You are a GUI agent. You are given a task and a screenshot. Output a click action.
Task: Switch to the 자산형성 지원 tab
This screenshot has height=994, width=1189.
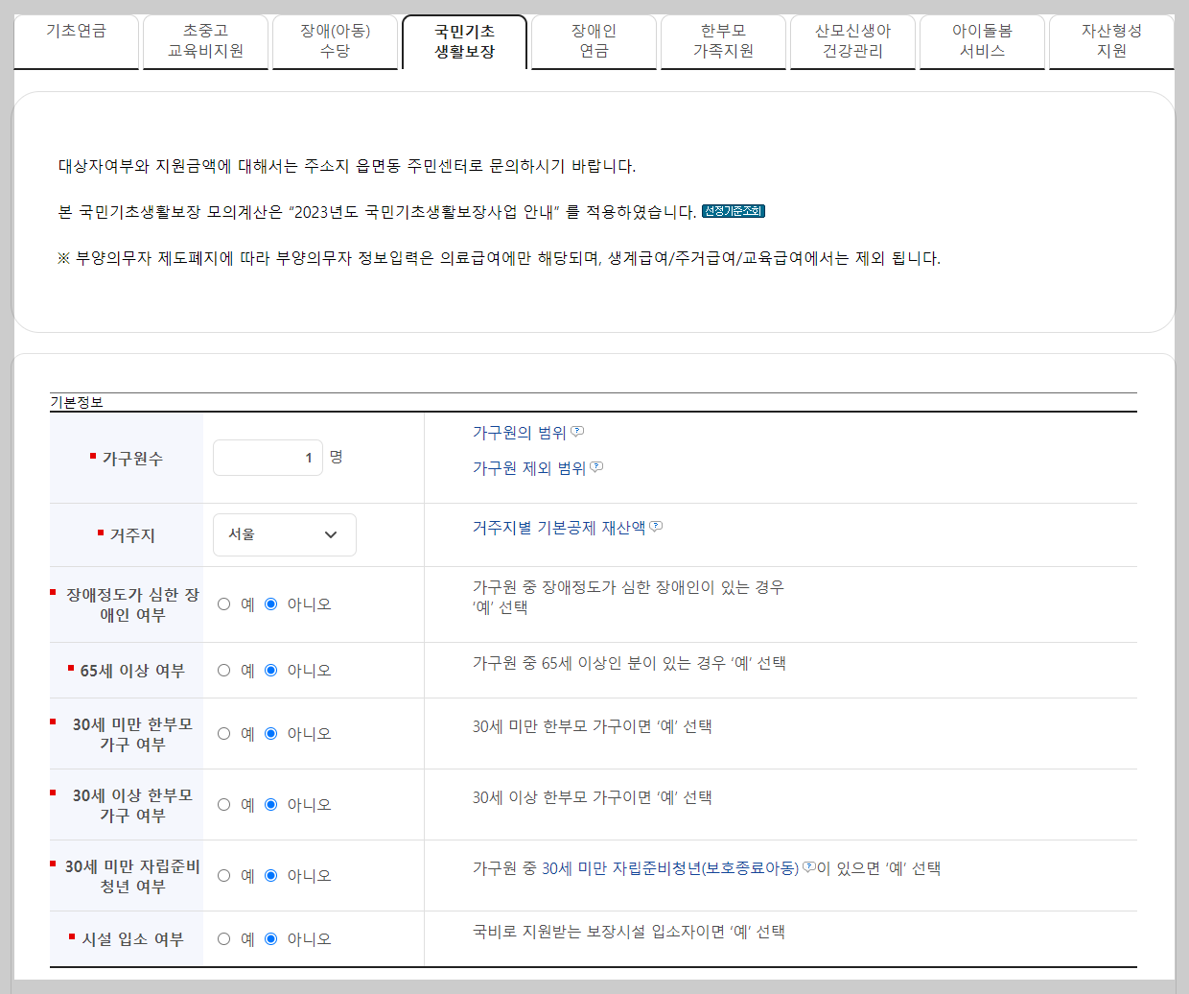coord(1110,41)
